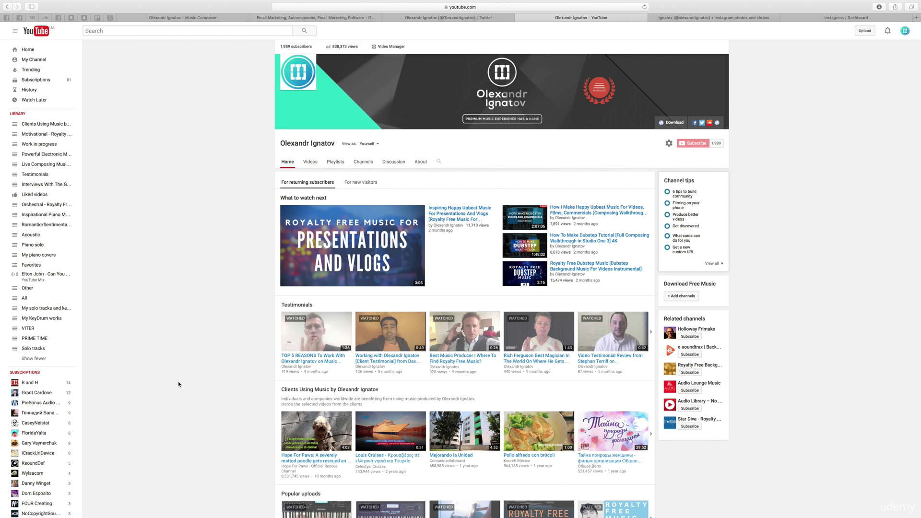Open Trending in the sidebar
Viewport: 921px width, 518px height.
pyautogui.click(x=31, y=70)
